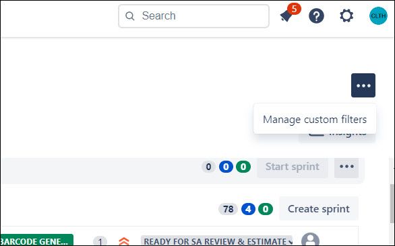Click into the Search input field
This screenshot has width=395, height=246.
(x=193, y=16)
